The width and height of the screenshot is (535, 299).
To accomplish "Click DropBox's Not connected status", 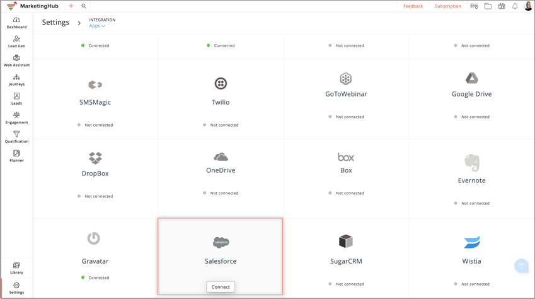I will (x=95, y=196).
